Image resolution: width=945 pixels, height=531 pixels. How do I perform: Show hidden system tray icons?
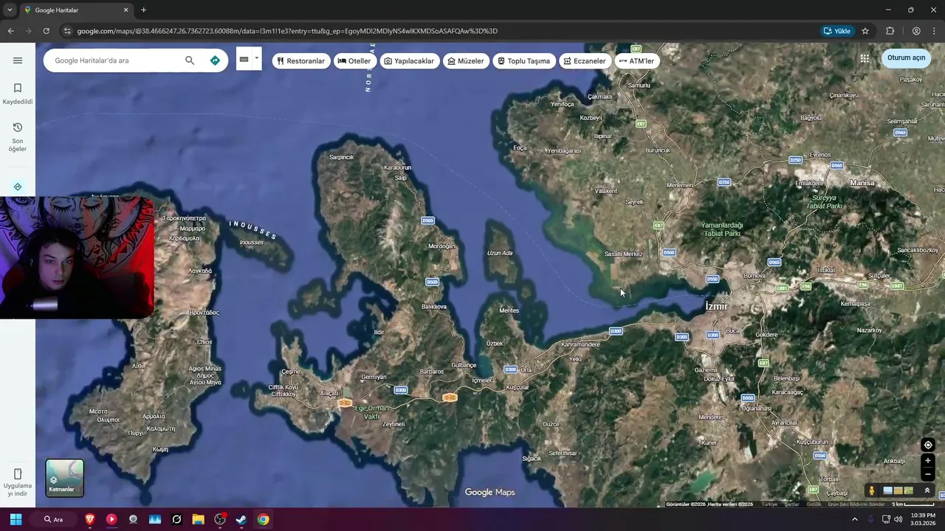(x=855, y=519)
